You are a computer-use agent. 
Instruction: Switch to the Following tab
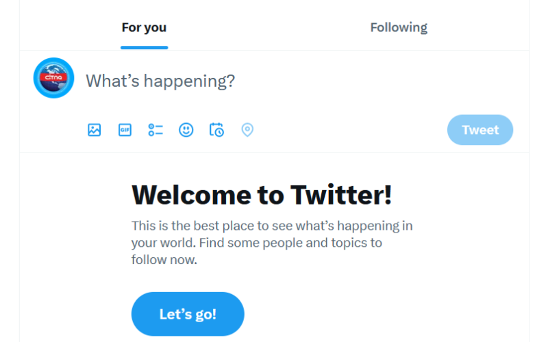pos(399,28)
